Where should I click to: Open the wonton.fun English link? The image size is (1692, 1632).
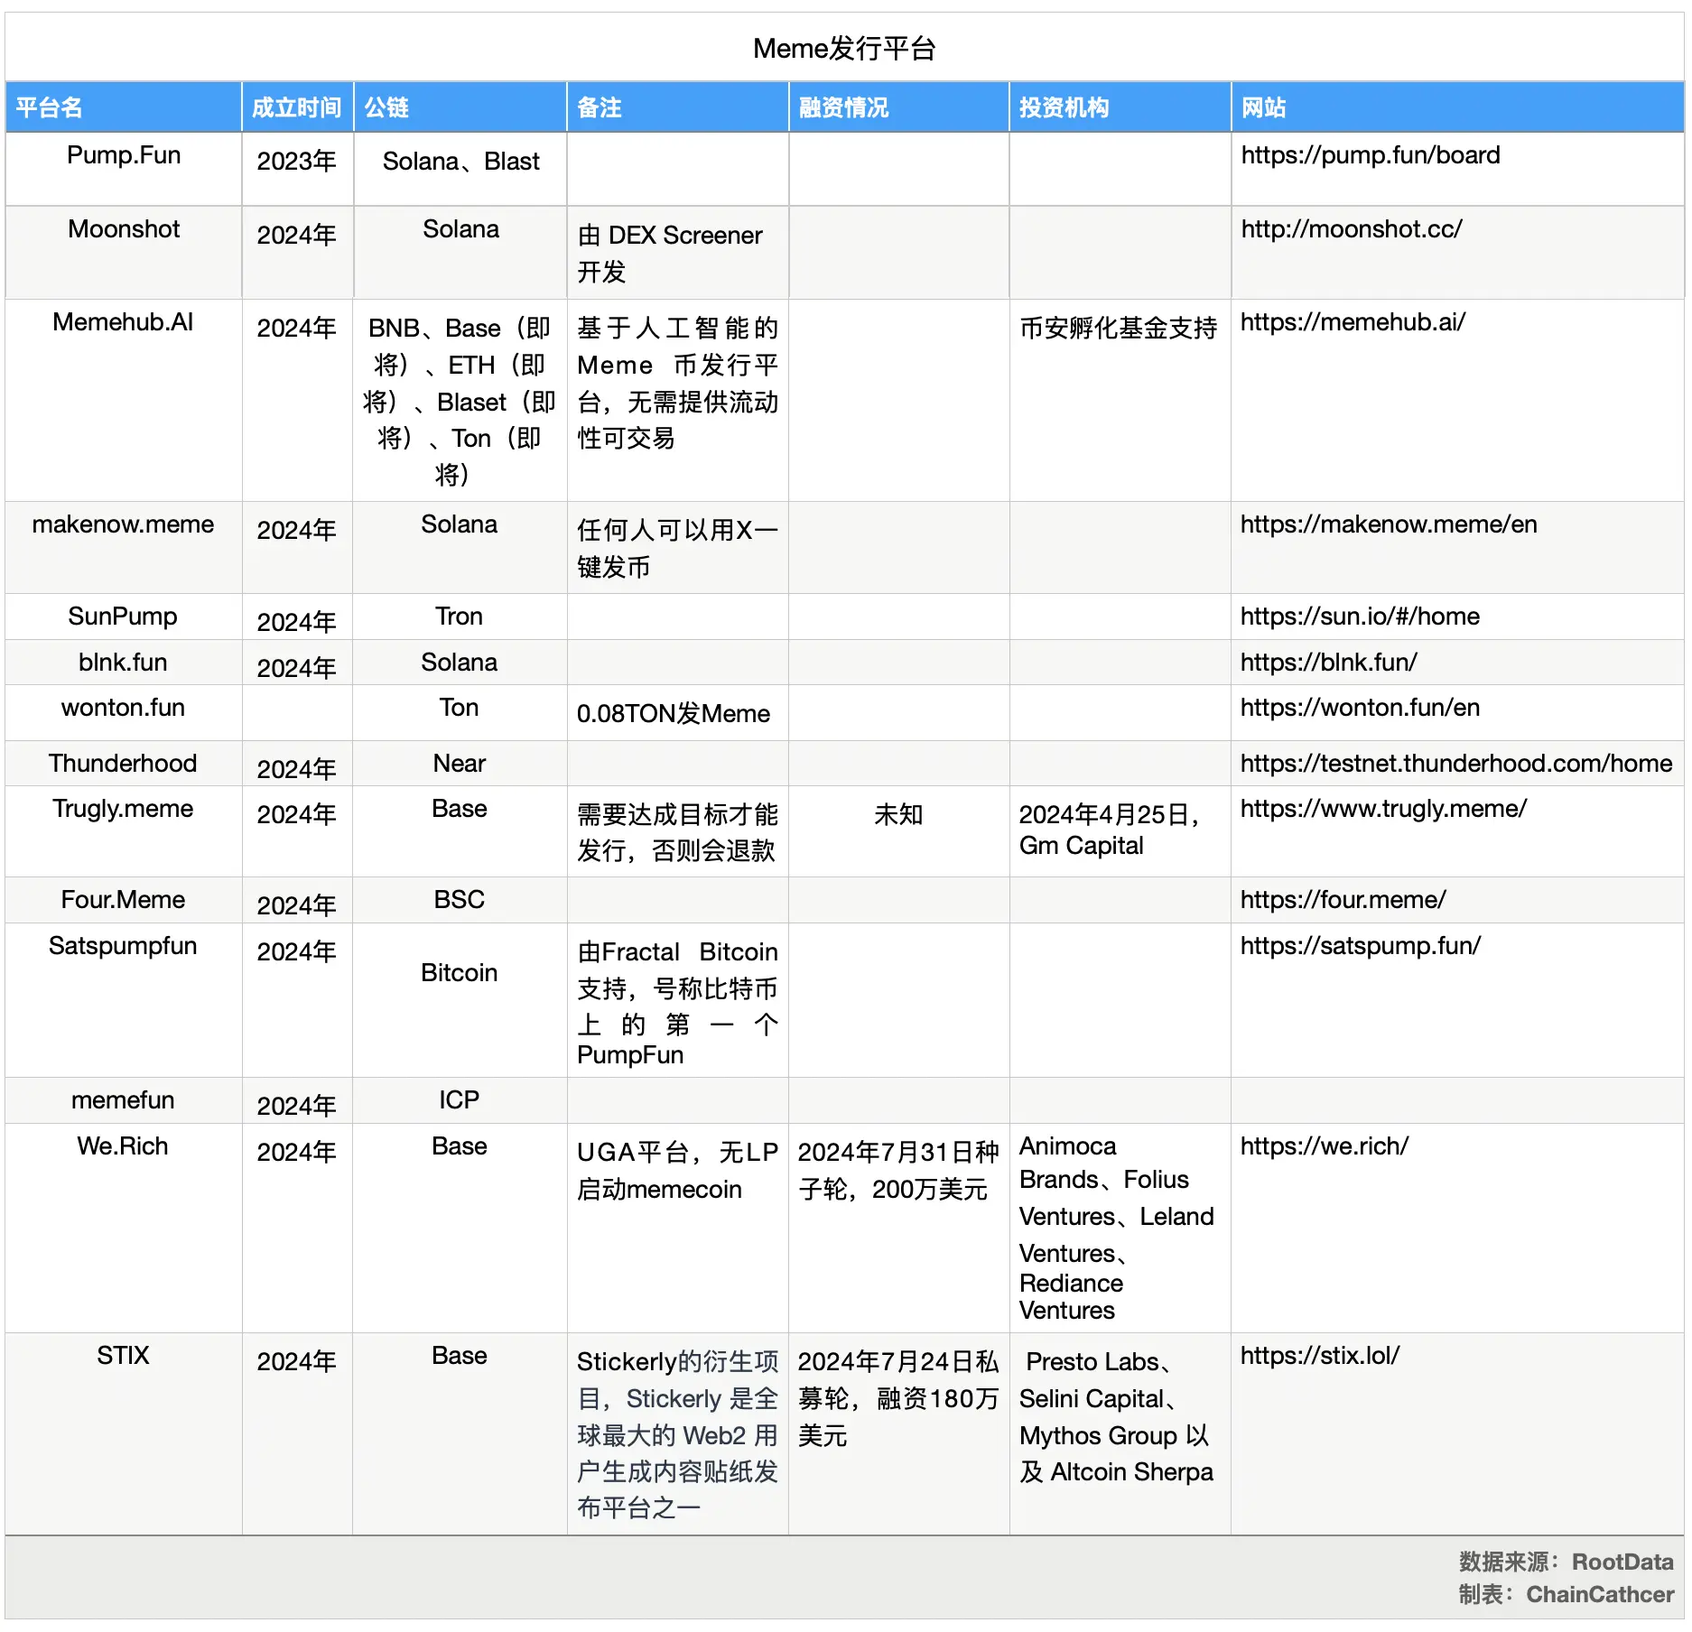(x=1360, y=708)
